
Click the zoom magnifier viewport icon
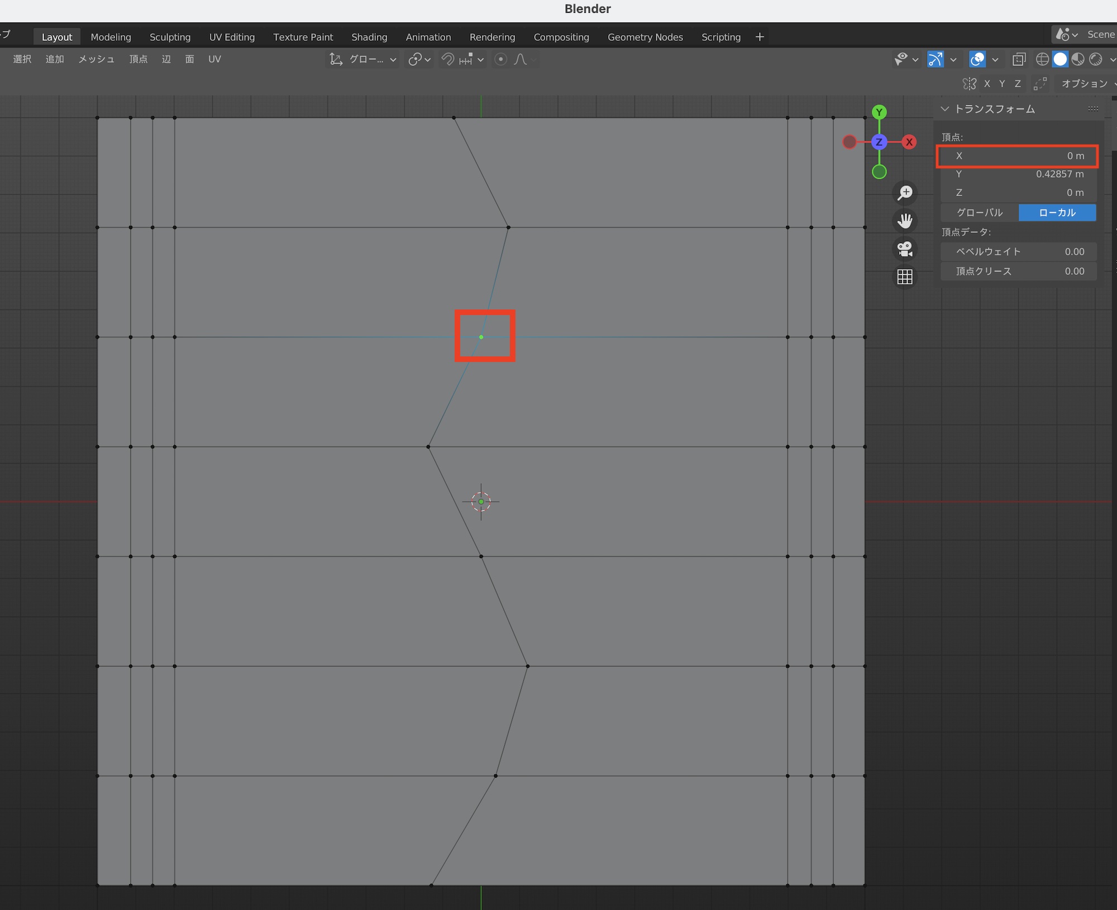click(x=905, y=193)
